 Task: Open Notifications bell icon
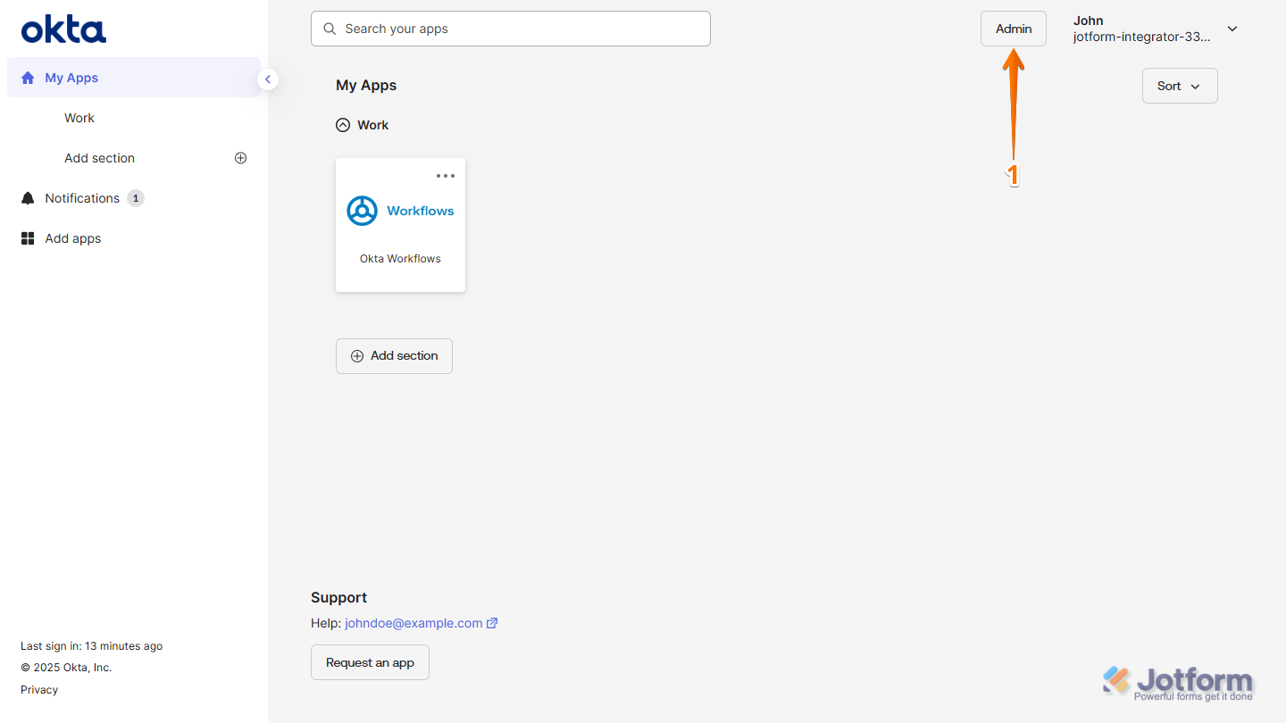pos(28,198)
